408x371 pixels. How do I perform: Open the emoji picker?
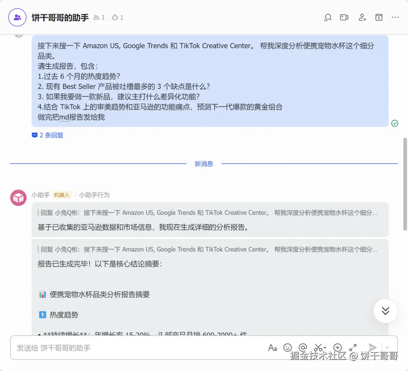click(x=287, y=348)
